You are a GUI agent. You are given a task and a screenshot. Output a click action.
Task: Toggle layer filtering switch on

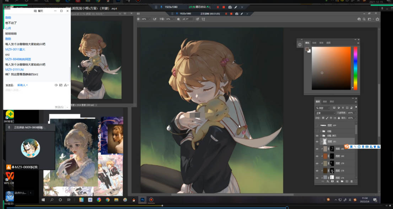[356, 108]
